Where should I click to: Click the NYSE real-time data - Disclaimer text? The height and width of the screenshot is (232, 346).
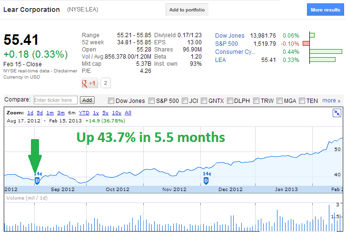point(40,71)
